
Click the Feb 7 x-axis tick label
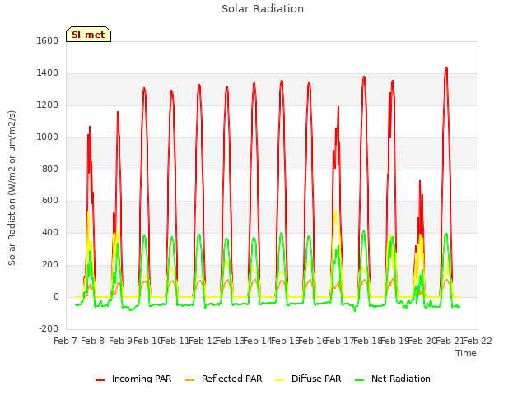pos(65,341)
